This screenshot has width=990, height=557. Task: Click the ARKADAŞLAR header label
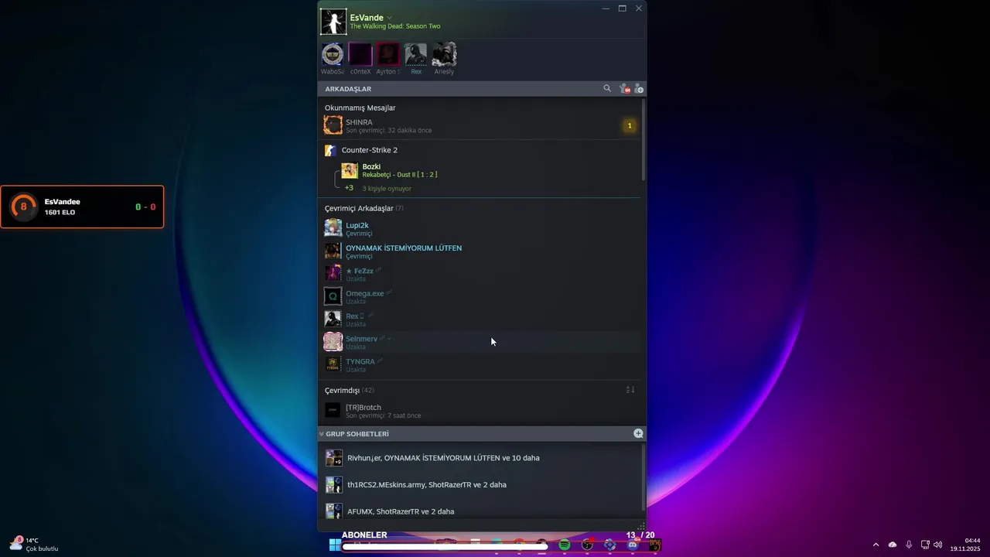(348, 89)
